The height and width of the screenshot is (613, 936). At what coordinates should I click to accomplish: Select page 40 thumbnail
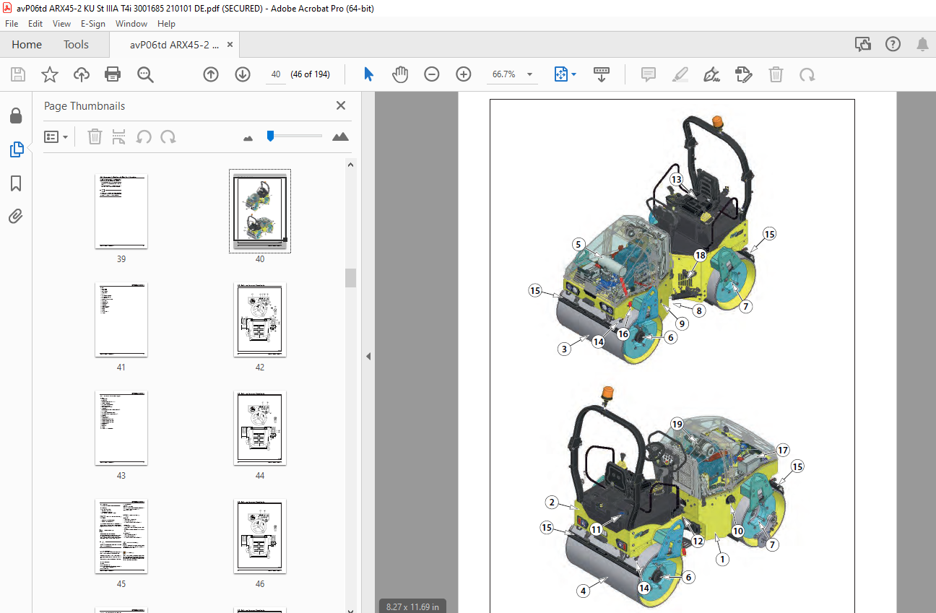point(260,212)
